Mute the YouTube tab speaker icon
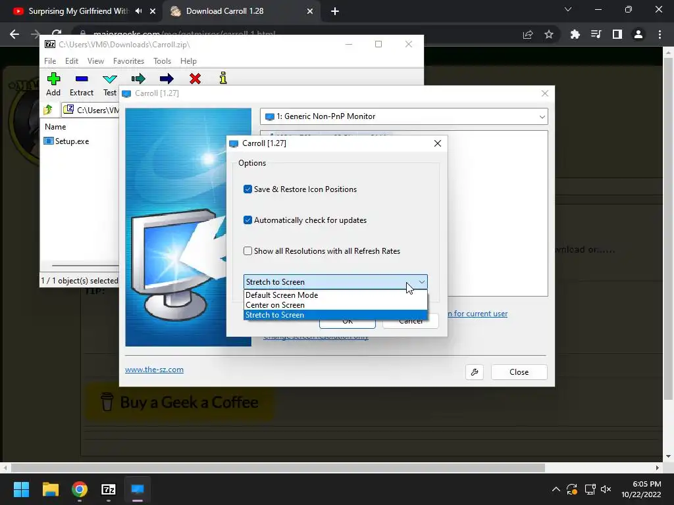This screenshot has height=505, width=674. click(138, 11)
